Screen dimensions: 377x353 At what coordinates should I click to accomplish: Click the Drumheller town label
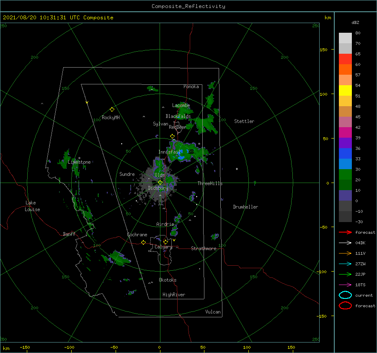pos(245,207)
